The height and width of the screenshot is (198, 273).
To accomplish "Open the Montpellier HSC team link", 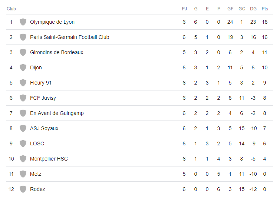I will pos(49,159).
